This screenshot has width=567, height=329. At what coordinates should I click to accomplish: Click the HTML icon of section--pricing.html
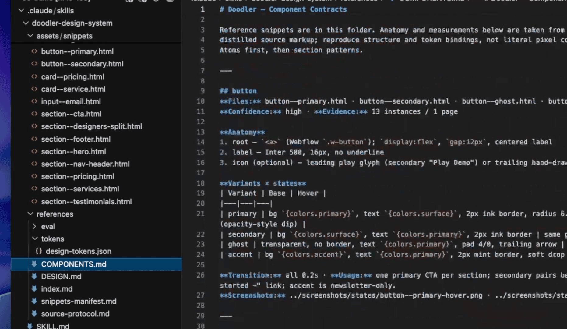(34, 176)
